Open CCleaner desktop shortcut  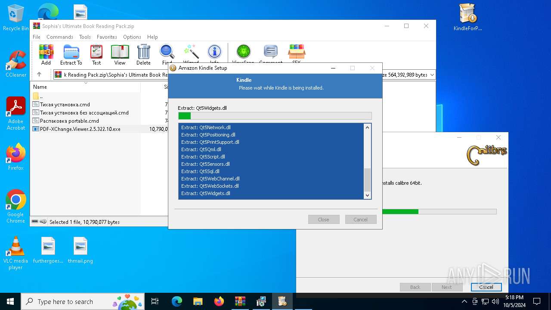(x=16, y=64)
